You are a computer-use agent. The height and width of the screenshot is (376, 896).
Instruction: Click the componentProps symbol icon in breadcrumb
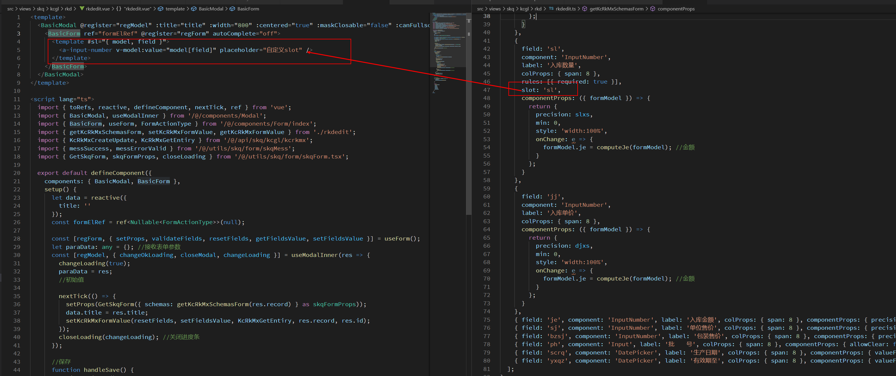tap(652, 9)
